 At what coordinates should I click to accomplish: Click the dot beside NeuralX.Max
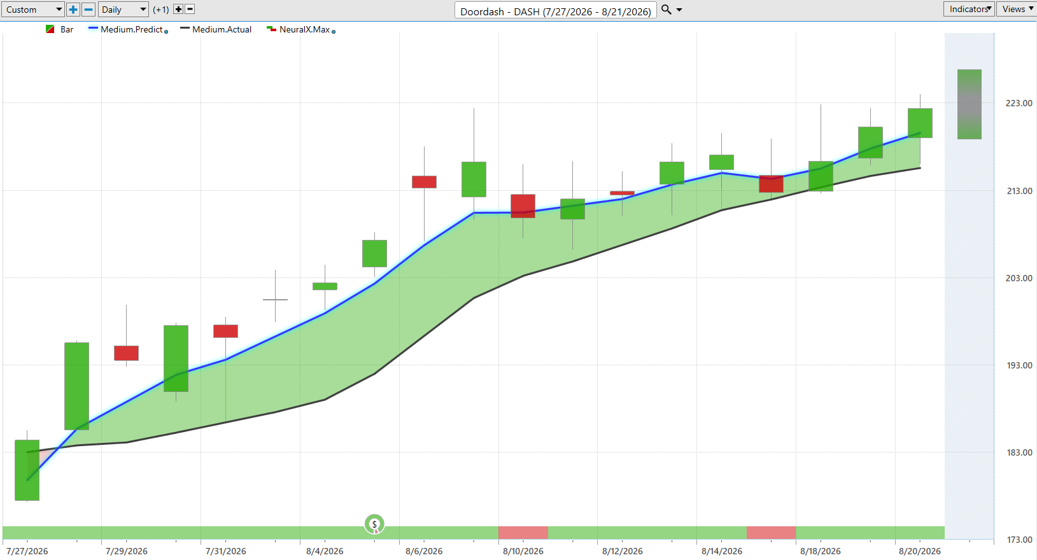pyautogui.click(x=334, y=31)
